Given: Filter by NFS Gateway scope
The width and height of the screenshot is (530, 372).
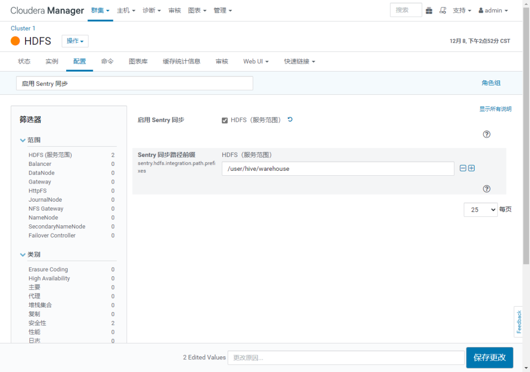Looking at the screenshot, I should (x=71, y=209).
